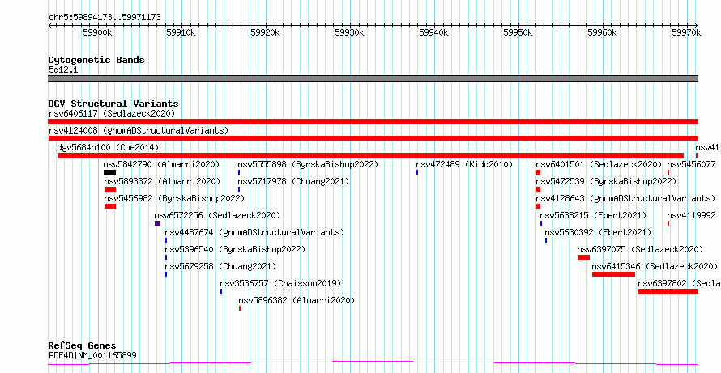Click the red bar under nsv6397802
The height and width of the screenshot is (373, 721).
pyautogui.click(x=668, y=291)
